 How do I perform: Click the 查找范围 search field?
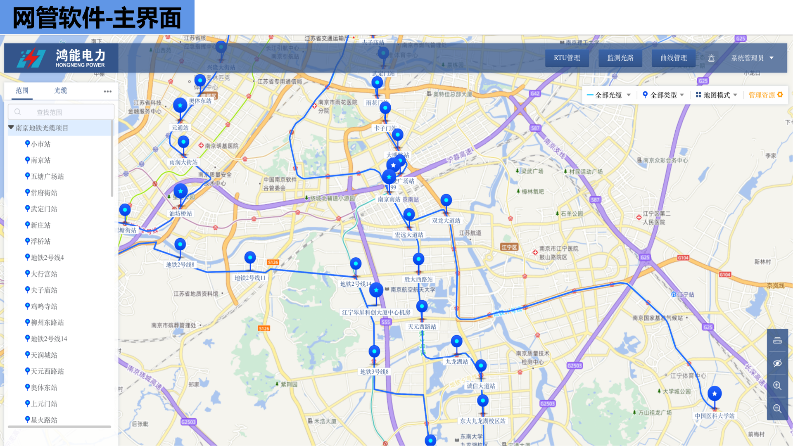pos(61,112)
